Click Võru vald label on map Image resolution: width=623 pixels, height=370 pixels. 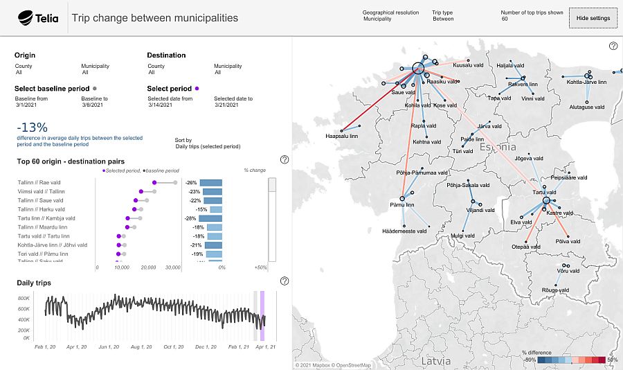pos(568,271)
